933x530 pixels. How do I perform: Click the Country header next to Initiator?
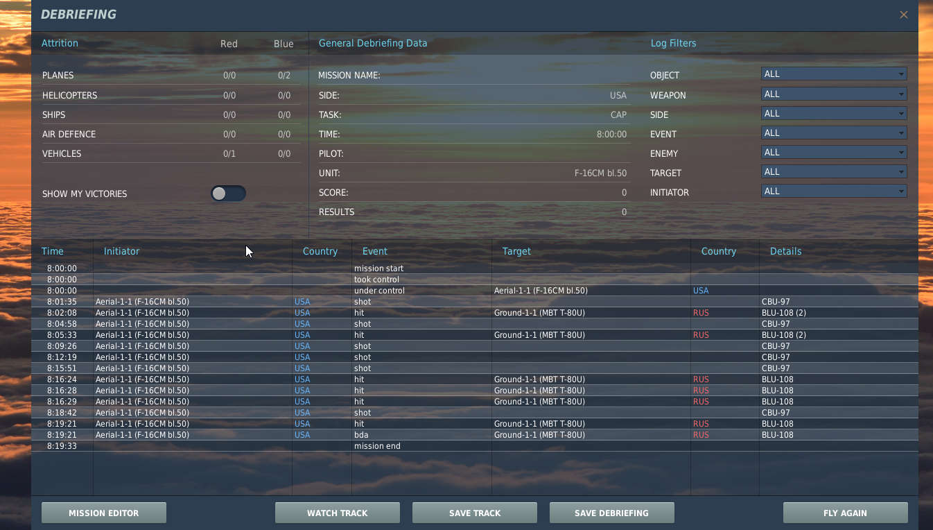point(320,251)
